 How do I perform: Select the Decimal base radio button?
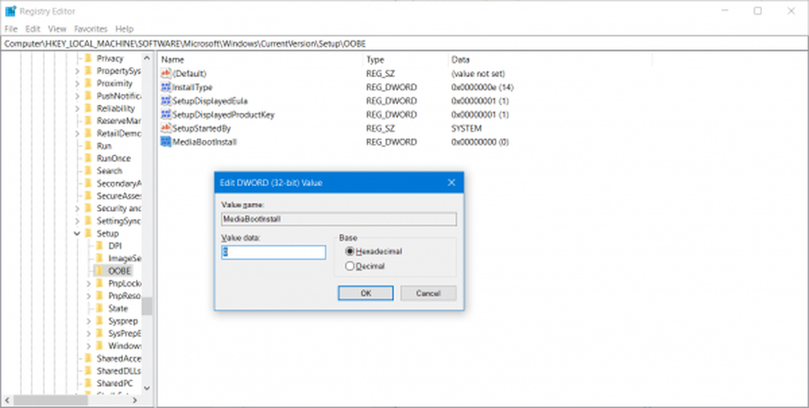pyautogui.click(x=350, y=266)
